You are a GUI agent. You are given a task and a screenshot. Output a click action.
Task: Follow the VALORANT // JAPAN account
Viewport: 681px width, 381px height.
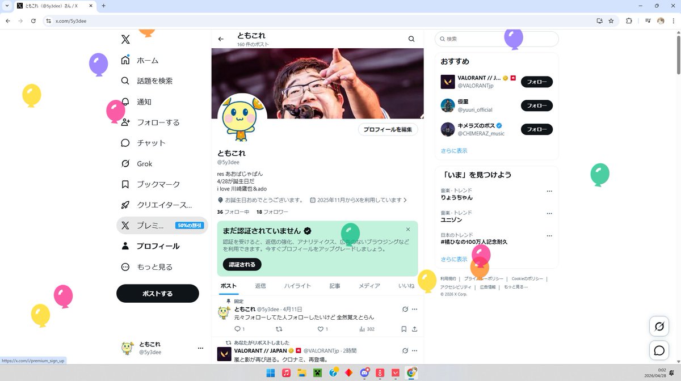tap(536, 82)
